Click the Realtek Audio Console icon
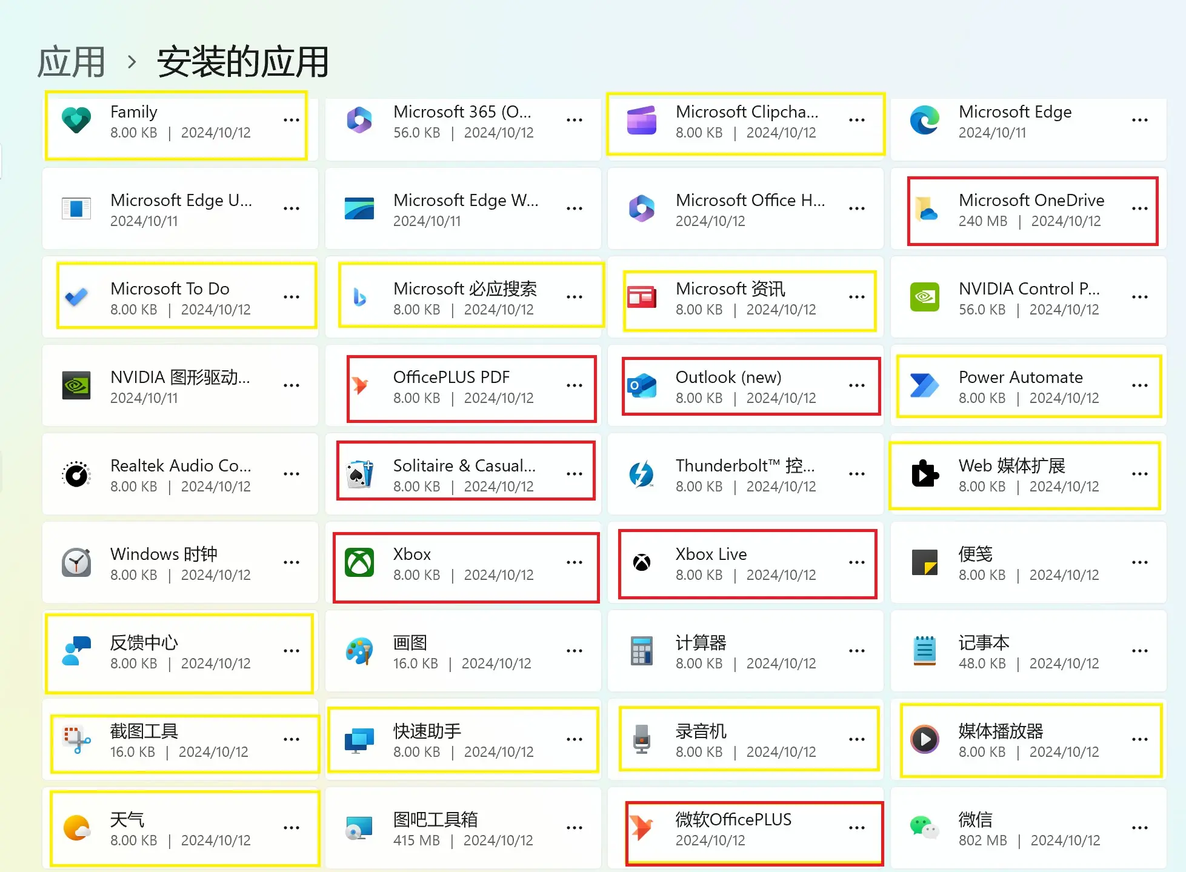Screen dimensions: 1186x872 click(x=76, y=474)
